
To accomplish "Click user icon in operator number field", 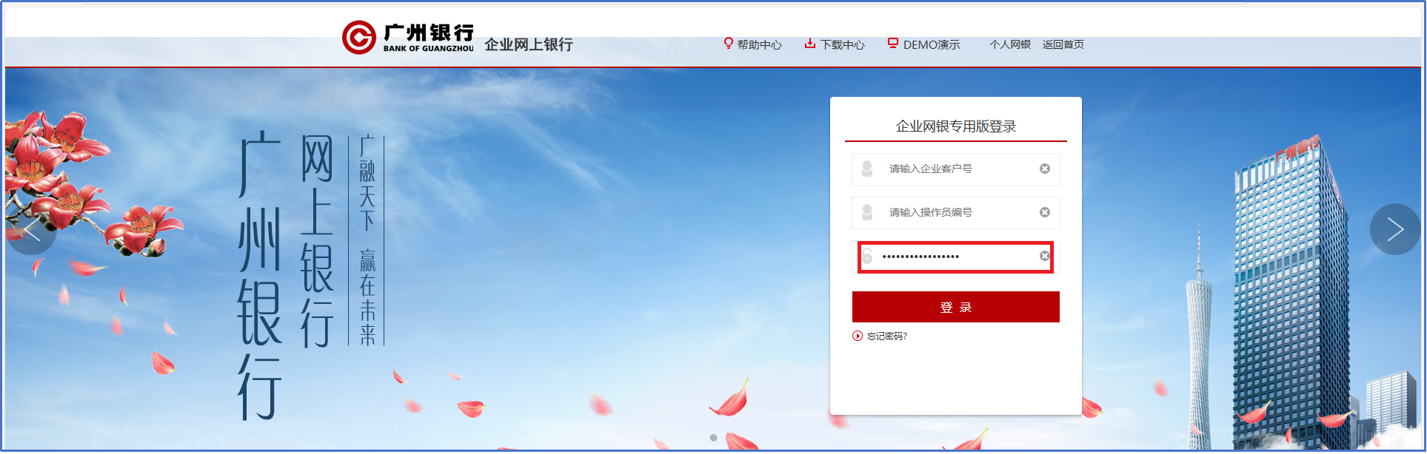I will pos(867,212).
